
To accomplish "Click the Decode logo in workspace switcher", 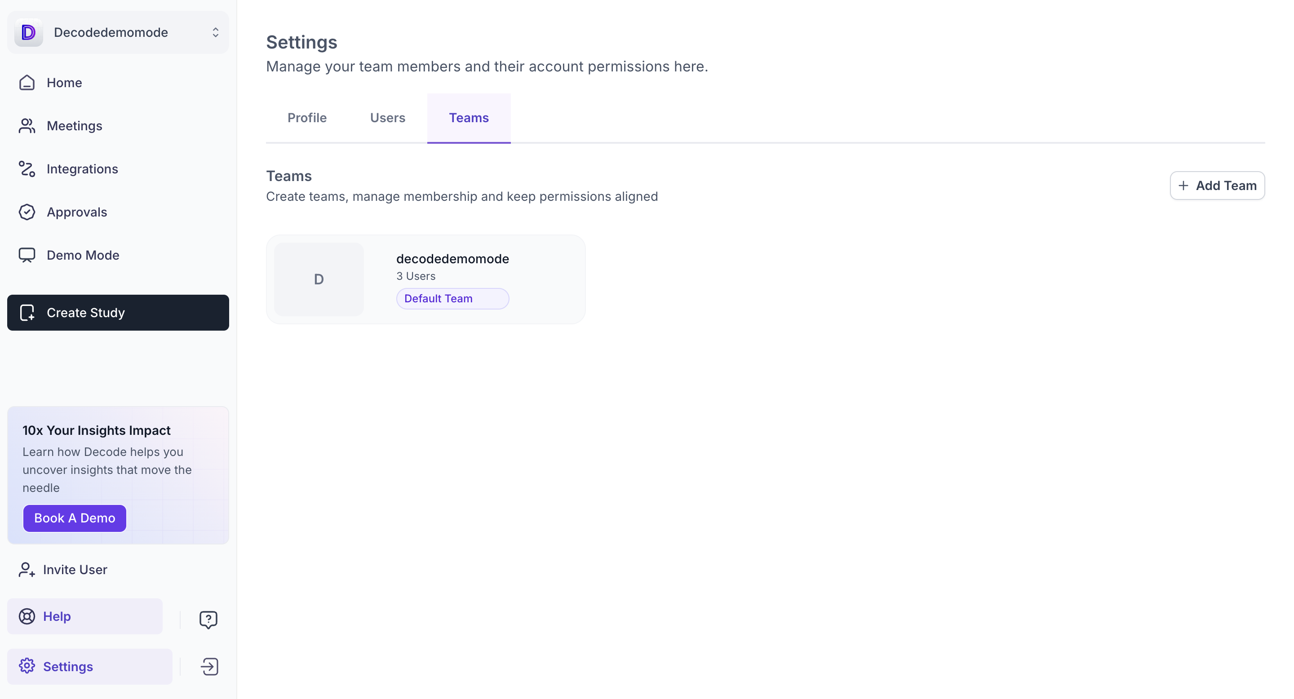I will click(x=29, y=33).
